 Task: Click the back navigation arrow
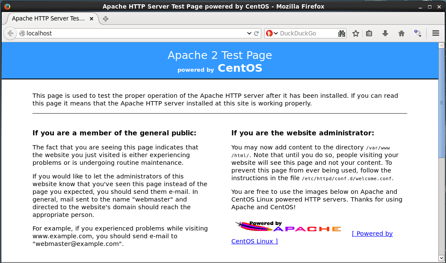pos(10,33)
